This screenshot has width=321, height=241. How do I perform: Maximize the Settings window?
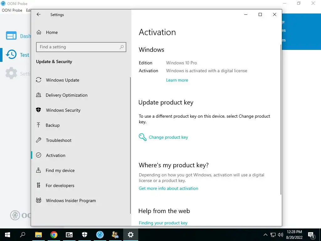click(260, 14)
